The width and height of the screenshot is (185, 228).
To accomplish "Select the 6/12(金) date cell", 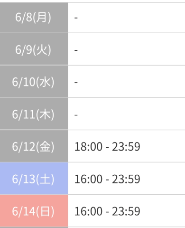I will [34, 146].
